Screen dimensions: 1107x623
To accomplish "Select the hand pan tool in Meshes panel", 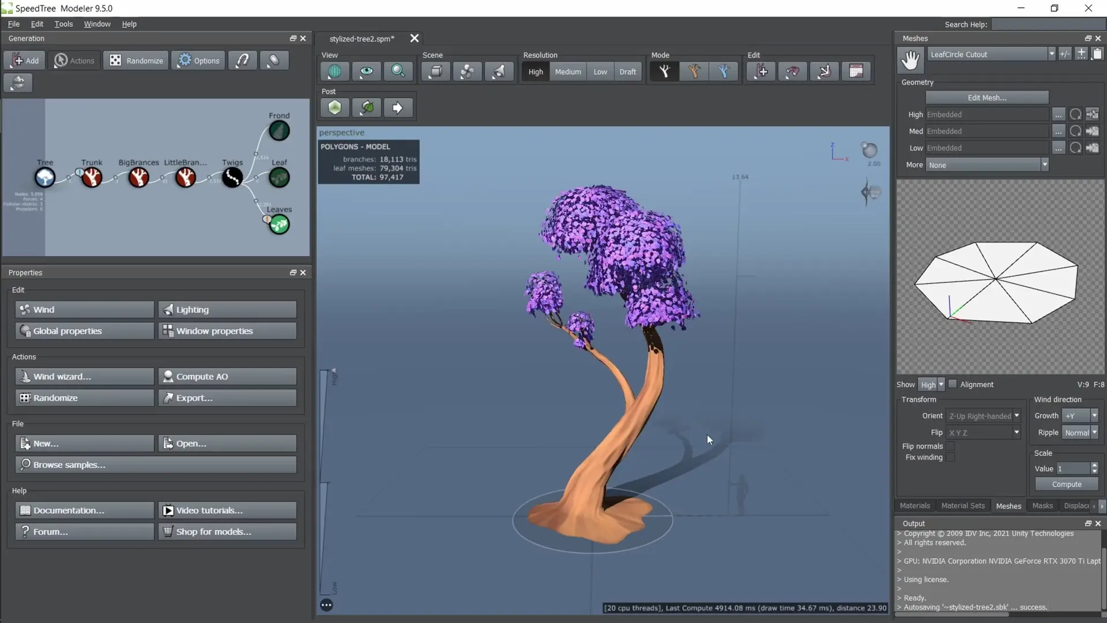I will tap(910, 59).
